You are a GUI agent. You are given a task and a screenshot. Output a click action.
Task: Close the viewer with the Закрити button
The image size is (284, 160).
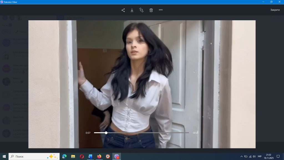pyautogui.click(x=275, y=10)
